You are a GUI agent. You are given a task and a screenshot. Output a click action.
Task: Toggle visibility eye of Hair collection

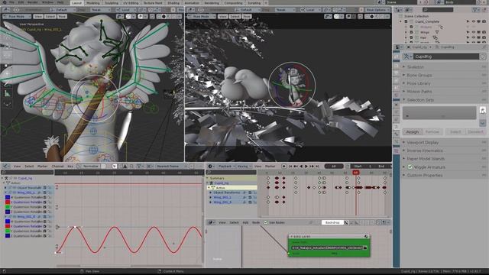[474, 37]
